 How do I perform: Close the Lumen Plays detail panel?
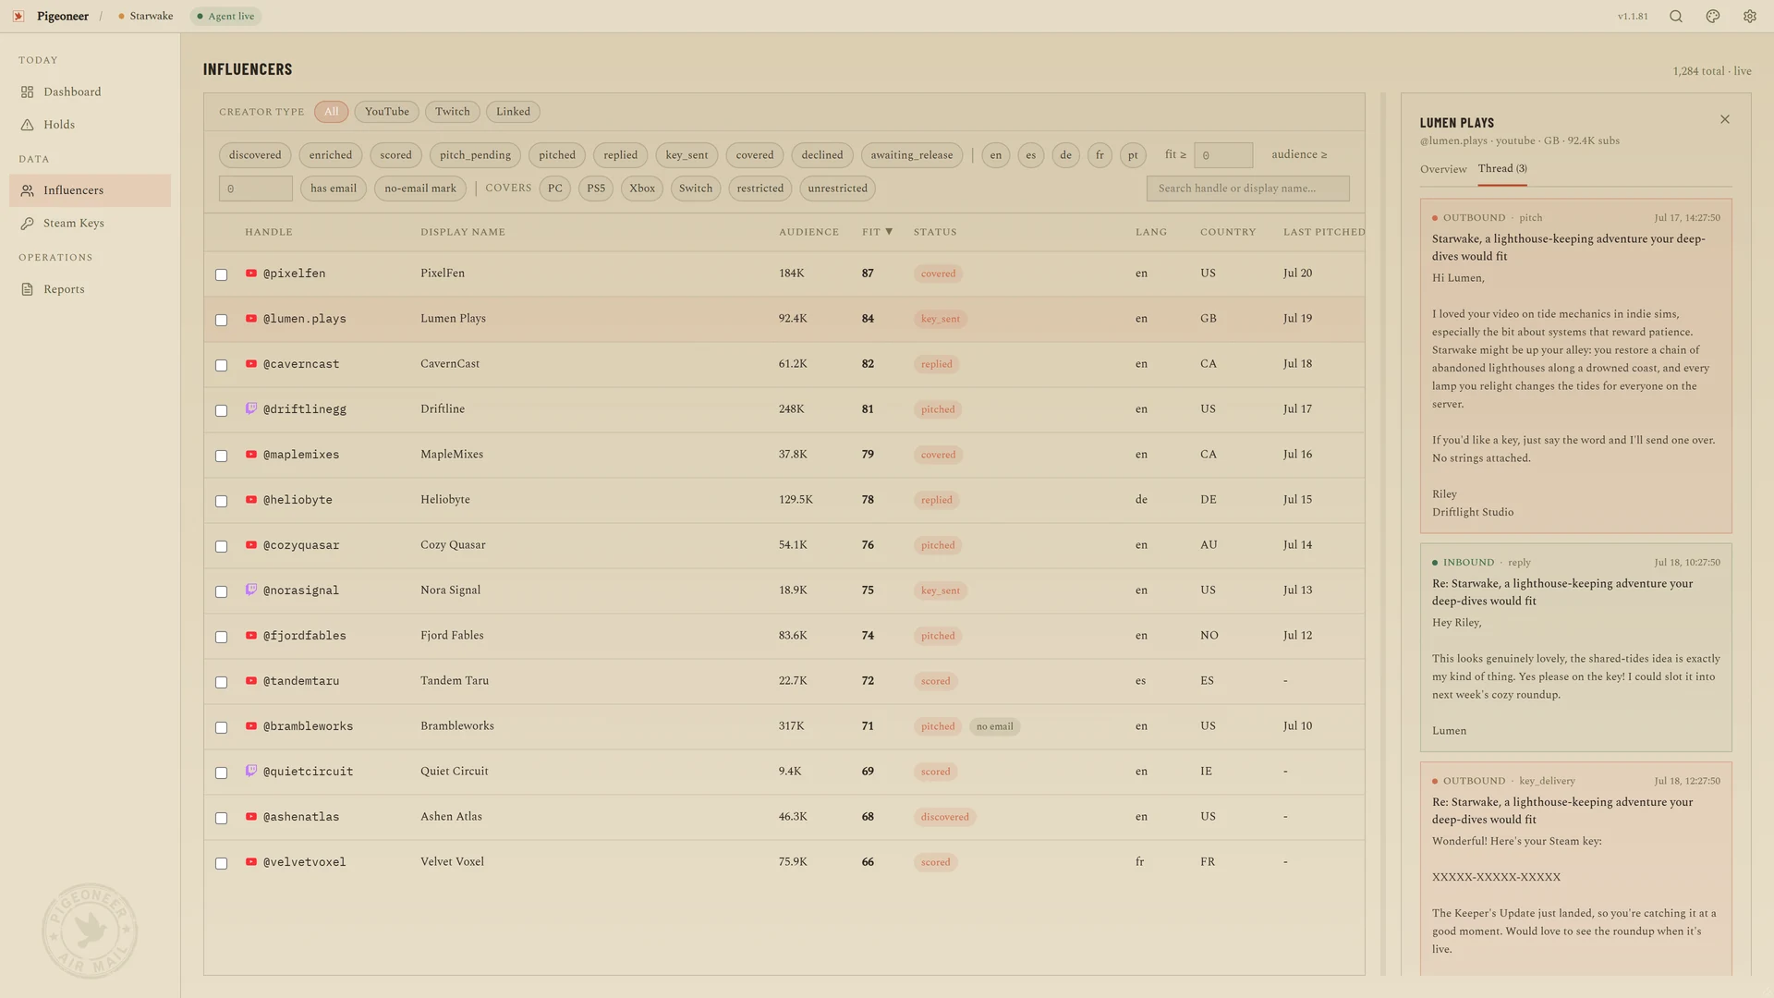tap(1725, 119)
